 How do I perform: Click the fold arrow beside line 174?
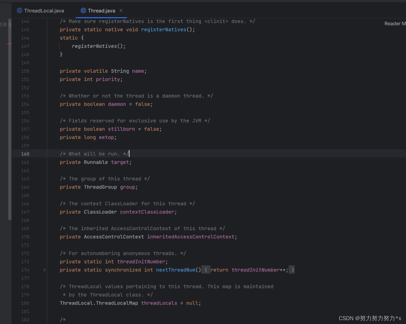click(x=44, y=270)
